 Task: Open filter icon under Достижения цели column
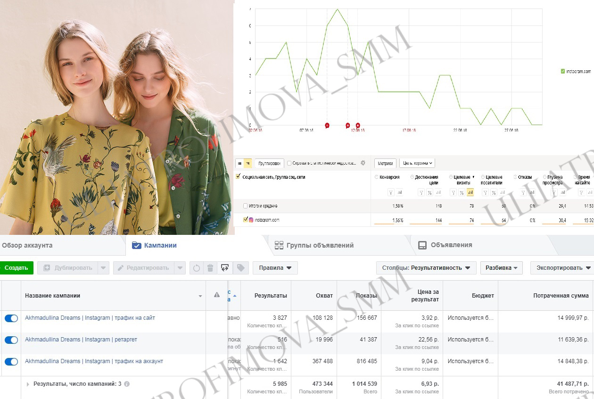421,192
